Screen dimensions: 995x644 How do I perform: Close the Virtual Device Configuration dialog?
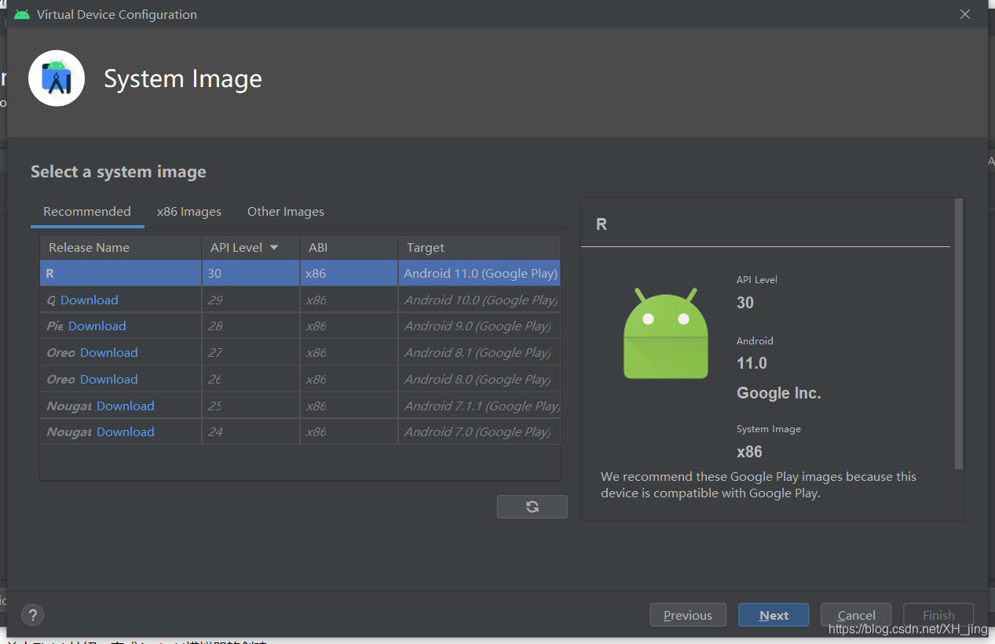[965, 14]
